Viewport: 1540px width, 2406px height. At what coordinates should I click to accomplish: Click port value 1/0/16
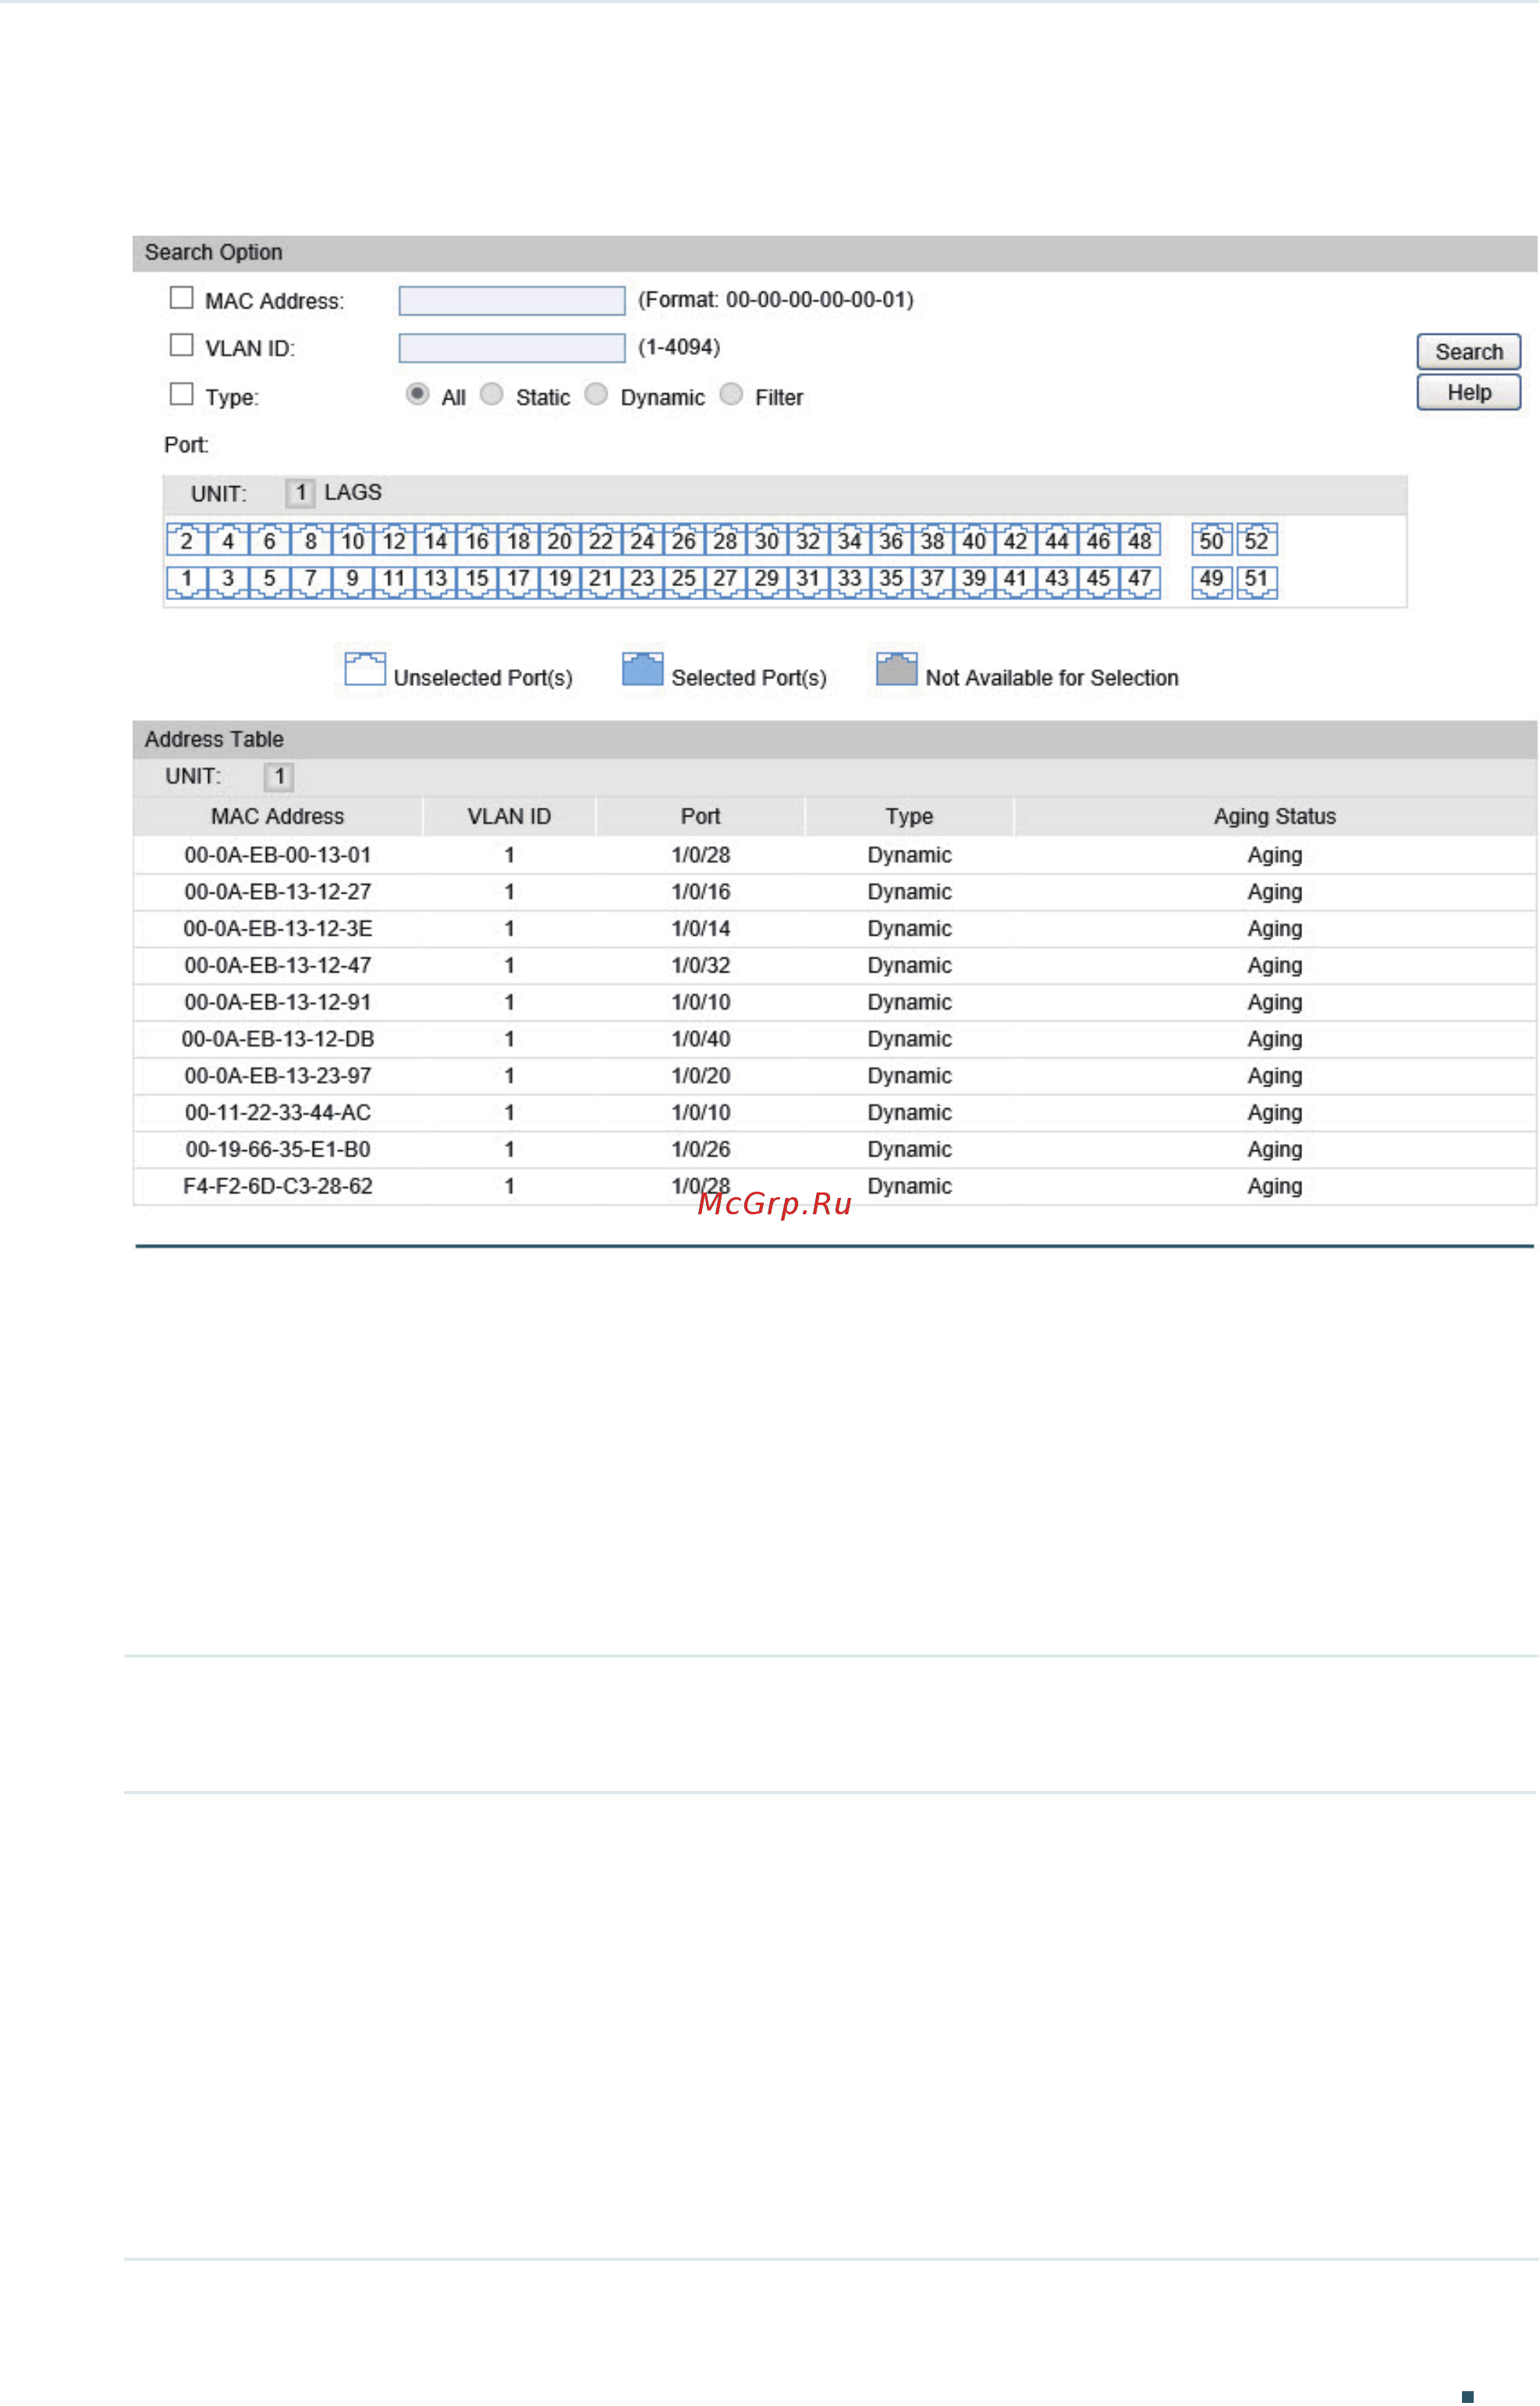click(701, 892)
